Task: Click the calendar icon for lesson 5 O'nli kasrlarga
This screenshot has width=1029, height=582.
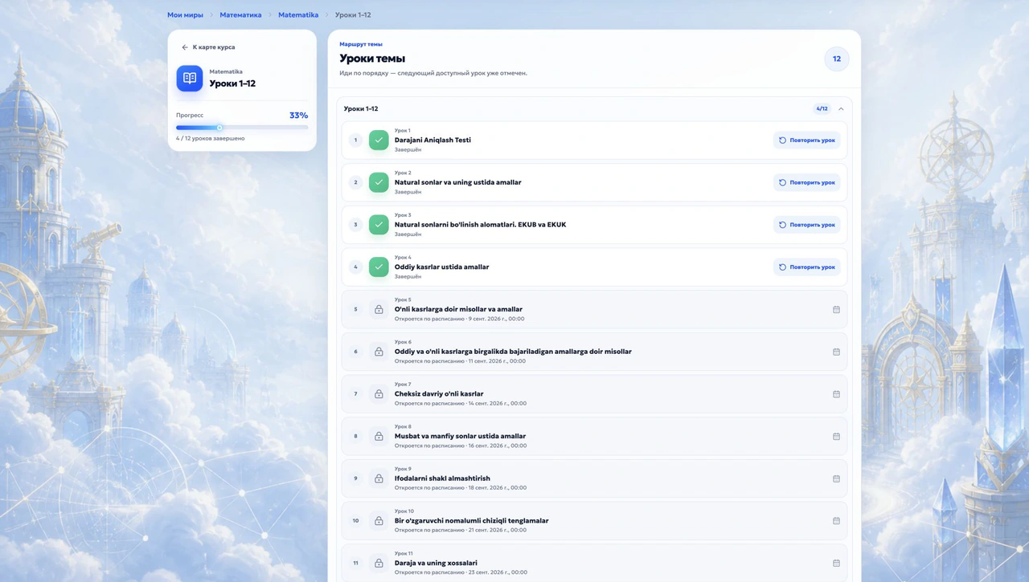Action: click(836, 309)
